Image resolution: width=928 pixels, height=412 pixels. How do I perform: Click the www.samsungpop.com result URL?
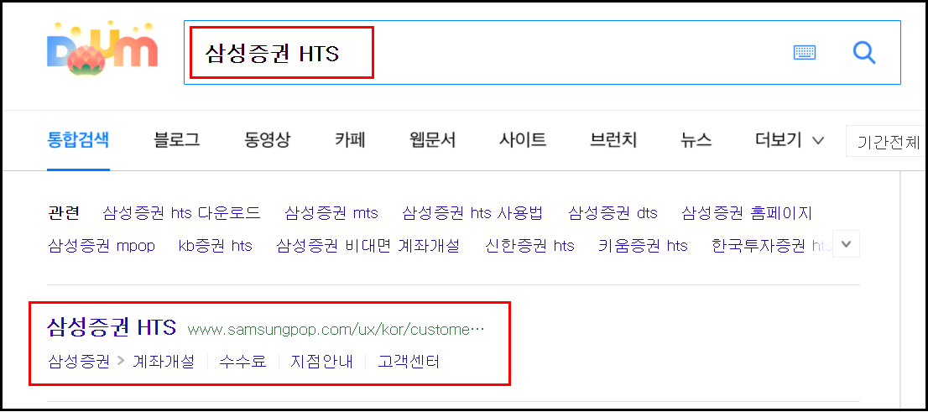click(x=336, y=330)
